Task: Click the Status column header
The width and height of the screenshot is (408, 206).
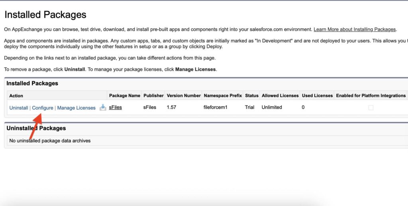Action: [252, 96]
